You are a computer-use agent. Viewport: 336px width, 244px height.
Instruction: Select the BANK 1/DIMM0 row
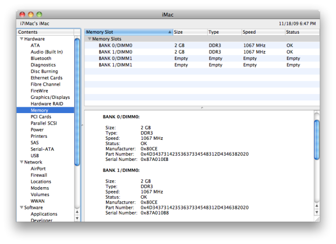tap(202, 52)
